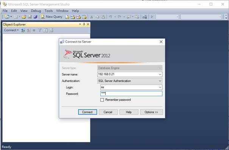
Task: Click the New Project toolbar icon
Action: (x=7, y=17)
